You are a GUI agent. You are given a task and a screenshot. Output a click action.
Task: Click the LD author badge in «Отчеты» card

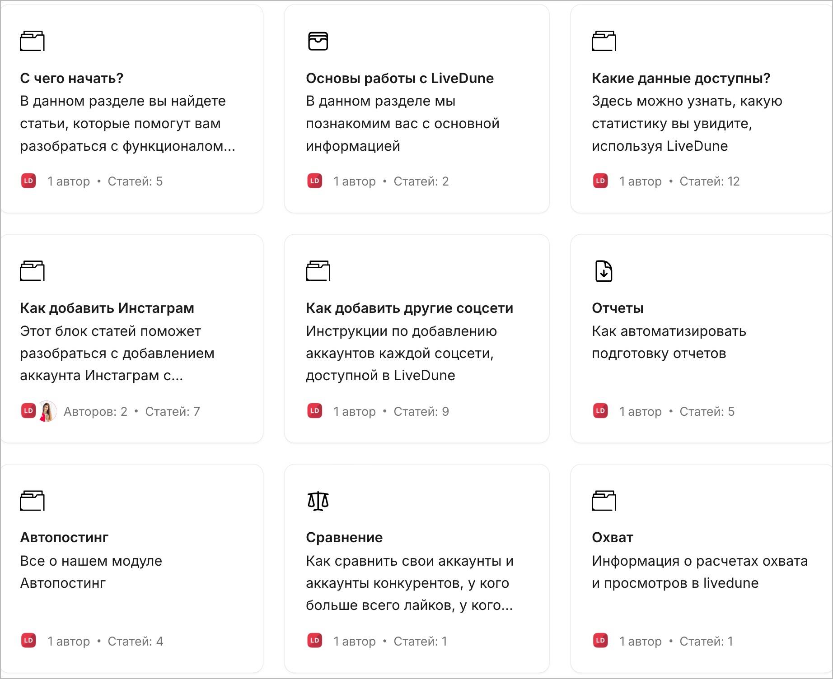600,411
